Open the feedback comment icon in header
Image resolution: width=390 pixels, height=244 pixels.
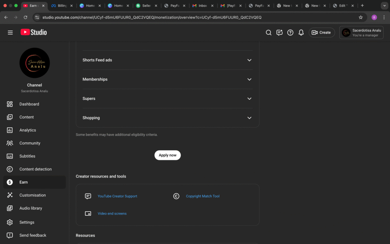click(280, 33)
